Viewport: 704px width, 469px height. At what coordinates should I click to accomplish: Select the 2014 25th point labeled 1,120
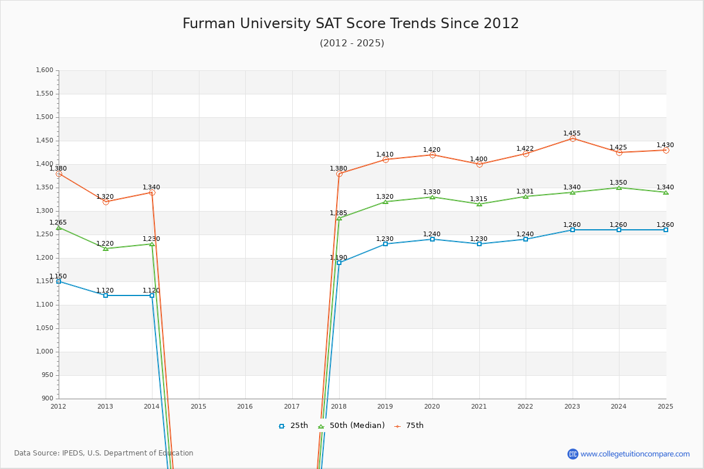tap(152, 295)
